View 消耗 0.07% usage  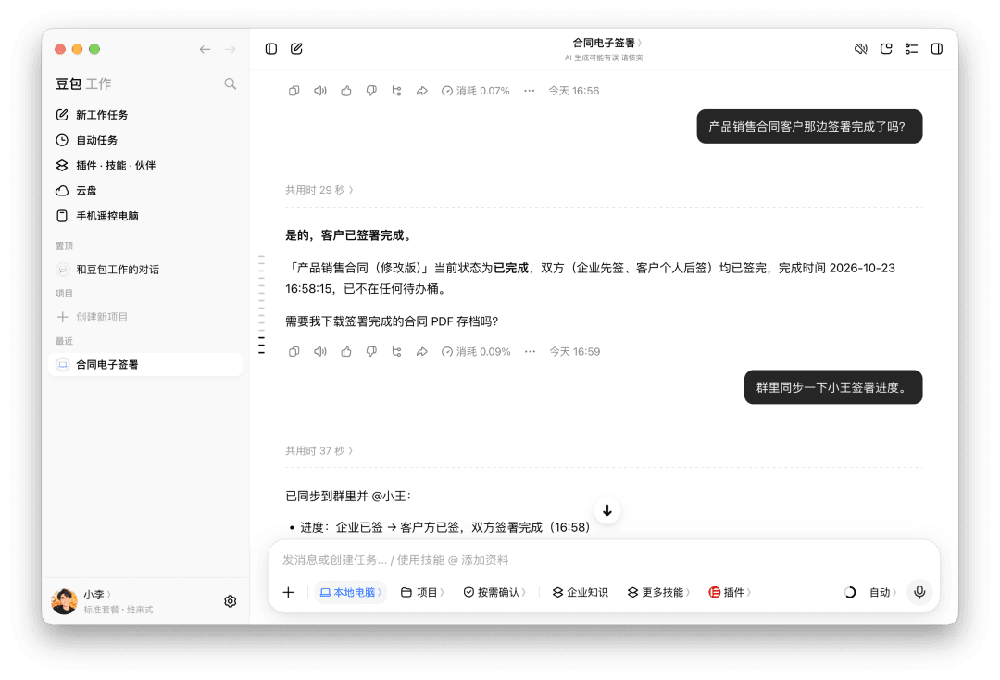click(476, 91)
